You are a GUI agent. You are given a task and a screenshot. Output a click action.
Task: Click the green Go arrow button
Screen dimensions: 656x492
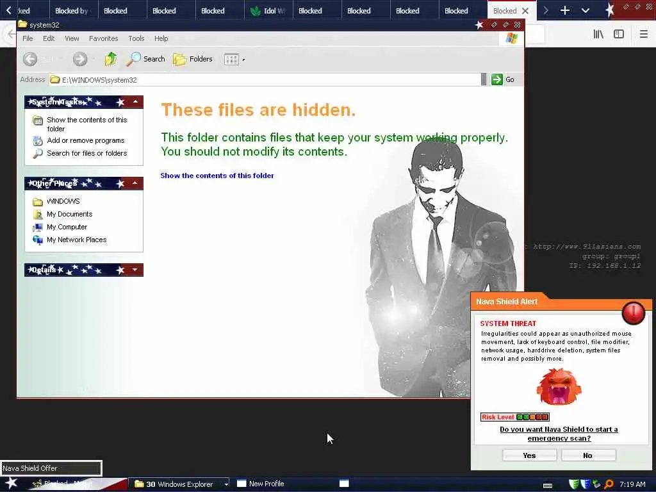tap(496, 79)
